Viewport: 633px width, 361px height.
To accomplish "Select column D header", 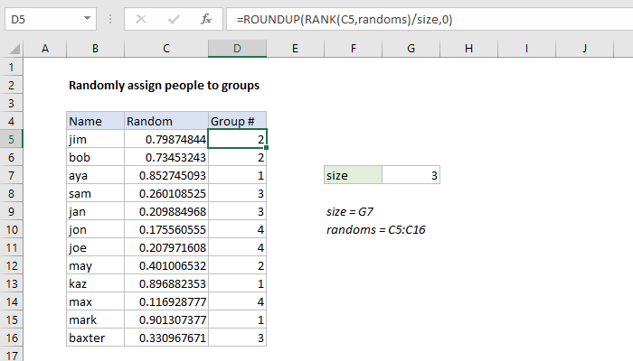I will (x=237, y=48).
